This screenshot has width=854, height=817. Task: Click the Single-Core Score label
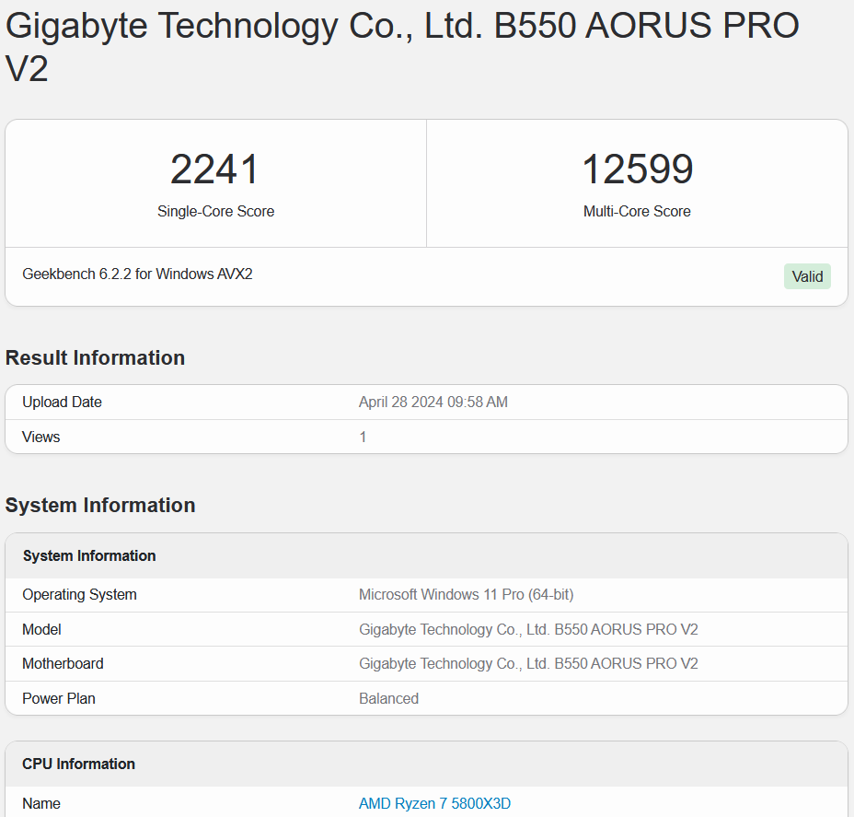click(x=215, y=212)
